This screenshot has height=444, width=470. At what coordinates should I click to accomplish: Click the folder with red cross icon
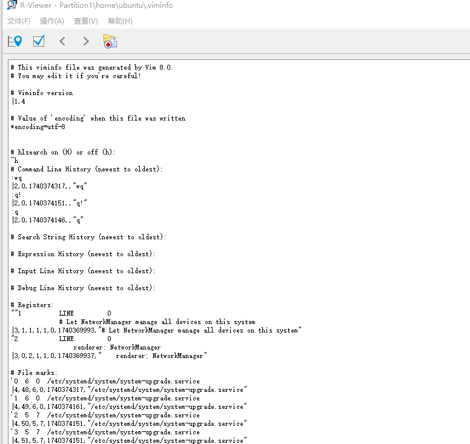tap(110, 41)
